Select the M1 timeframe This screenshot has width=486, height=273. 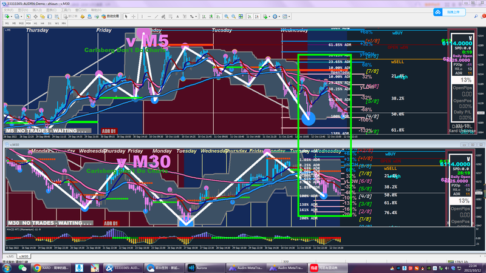pos(7,23)
